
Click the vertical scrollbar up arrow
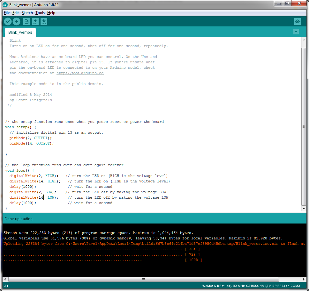(x=303, y=40)
